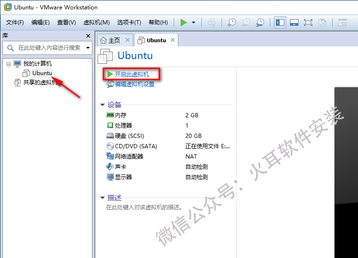The image size is (358, 258).
Task: Open the 帮助(H) menu
Action: point(158,23)
